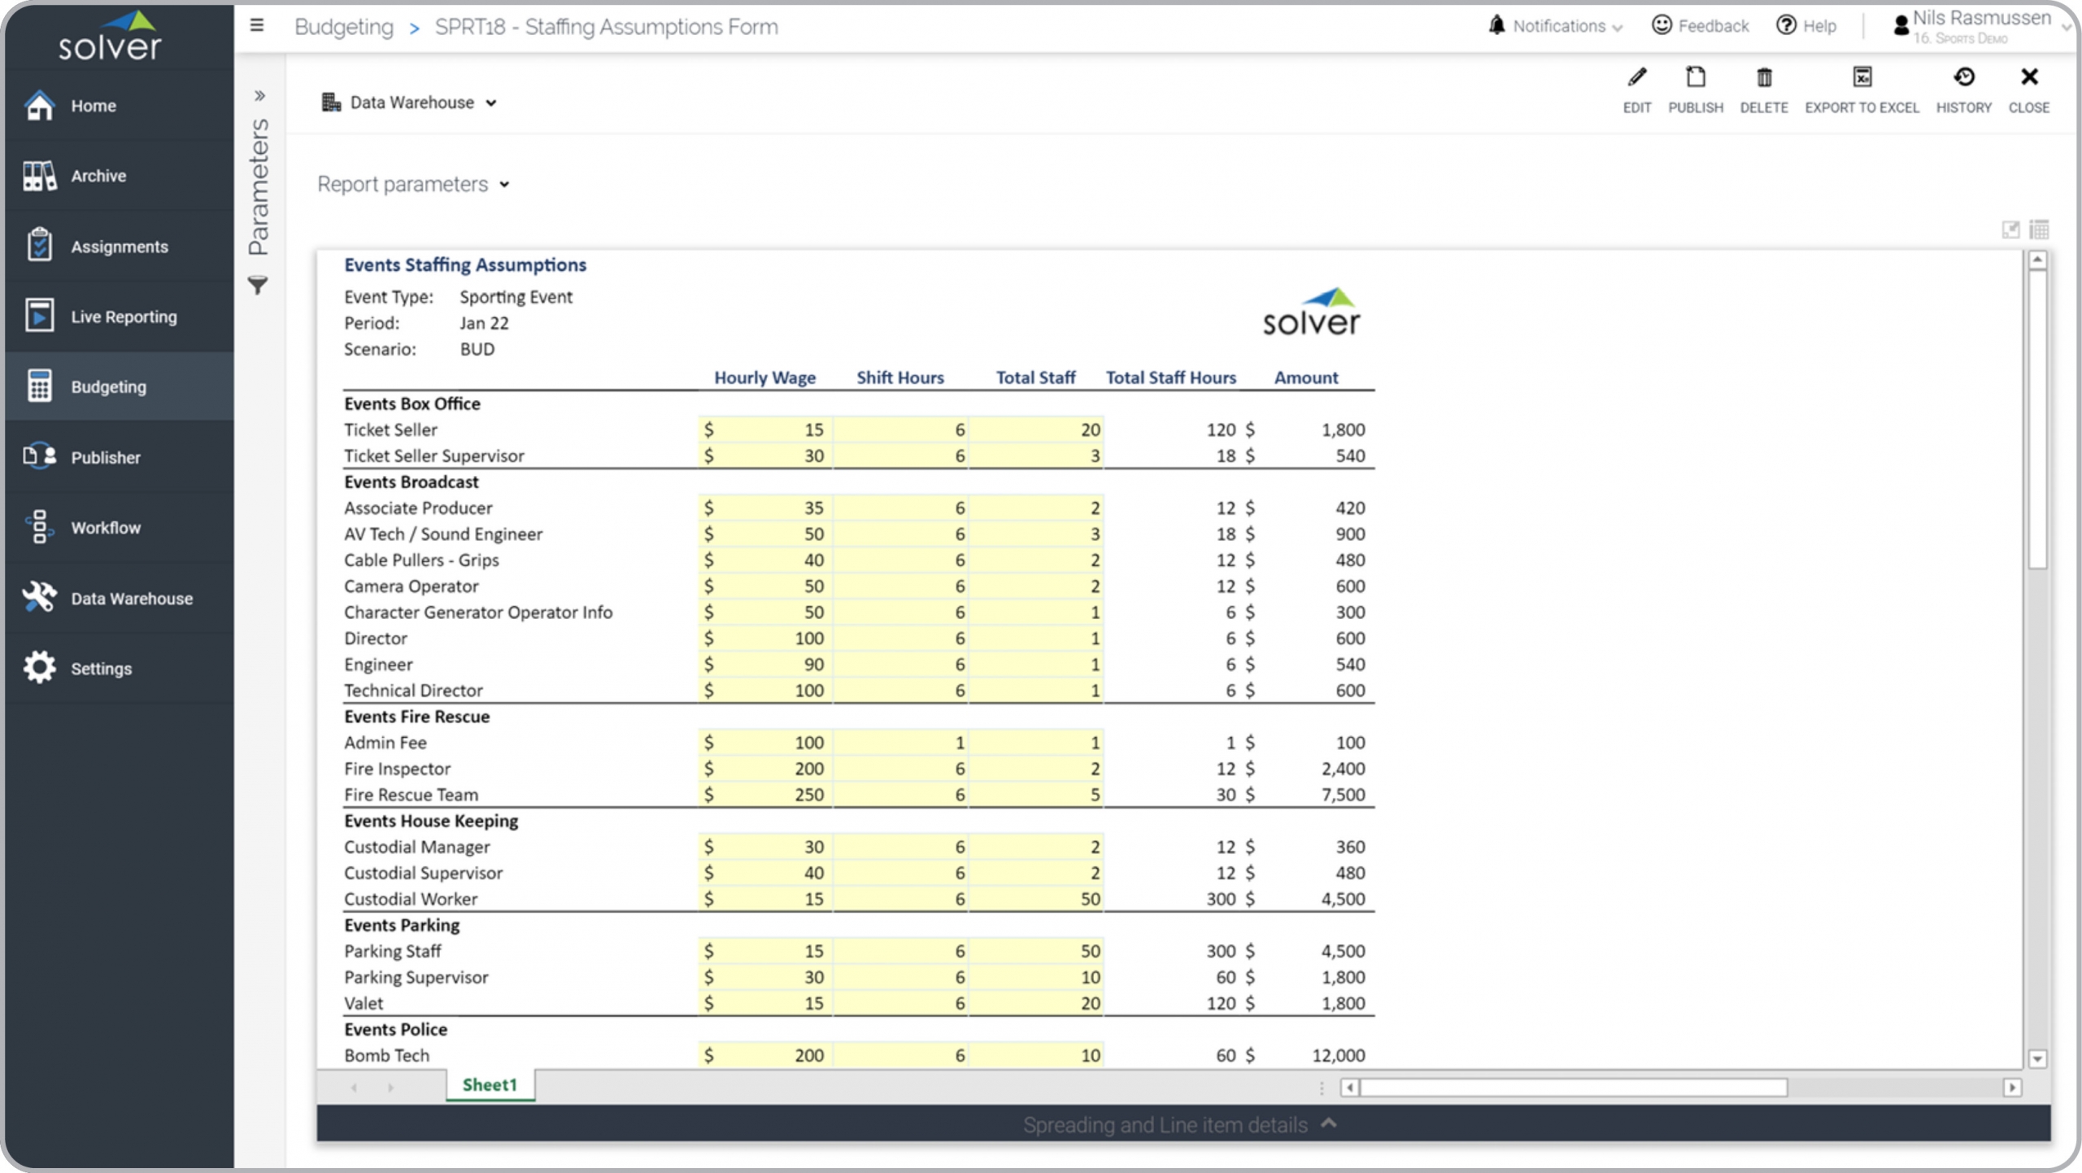Click the grid view icon above sheet
This screenshot has height=1173, width=2082.
pyautogui.click(x=2039, y=230)
